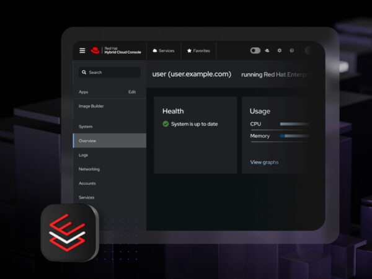Click the Search input field

click(109, 73)
